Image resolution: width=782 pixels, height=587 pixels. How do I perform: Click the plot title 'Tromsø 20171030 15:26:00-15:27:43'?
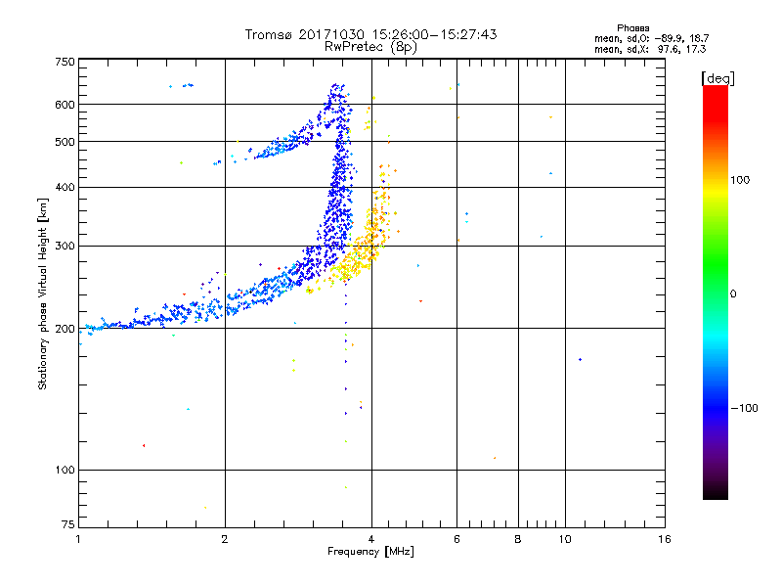coord(370,34)
